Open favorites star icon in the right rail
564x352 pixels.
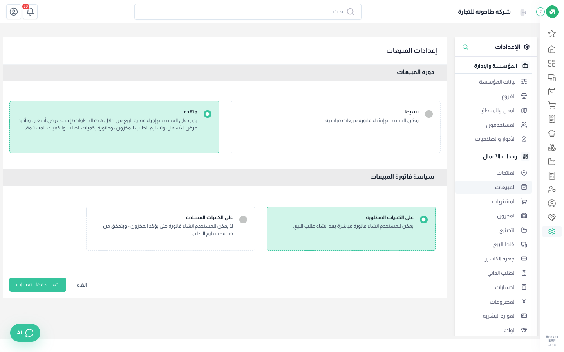coord(552,34)
